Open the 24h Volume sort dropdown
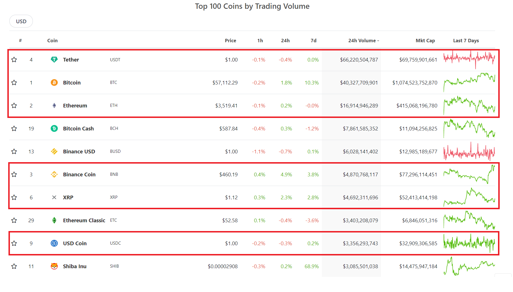The image size is (513, 292). [x=363, y=41]
